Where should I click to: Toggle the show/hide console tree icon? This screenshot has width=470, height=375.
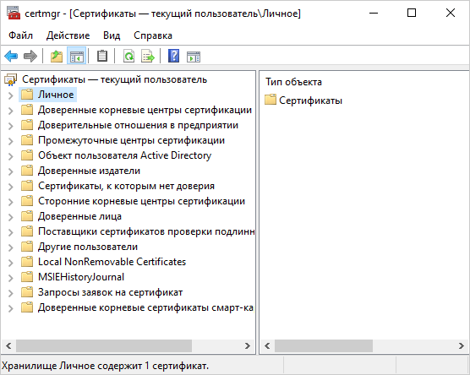click(x=76, y=56)
